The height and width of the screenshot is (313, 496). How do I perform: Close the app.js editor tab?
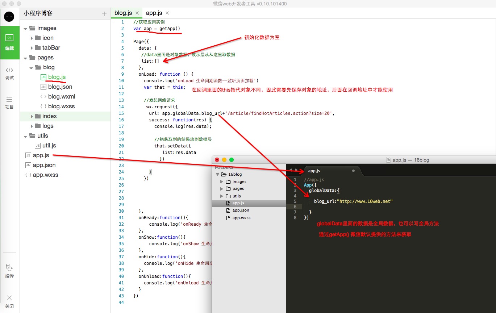(167, 13)
